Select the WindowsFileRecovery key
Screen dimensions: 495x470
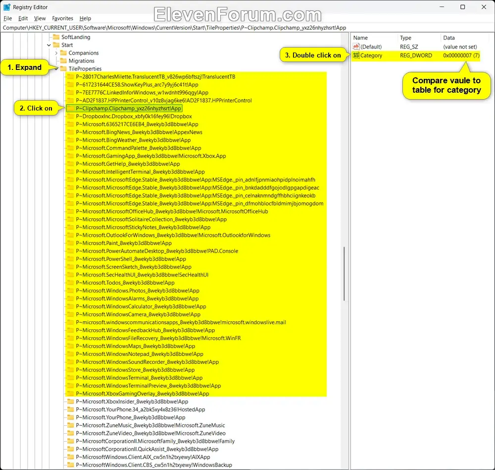tap(158, 338)
